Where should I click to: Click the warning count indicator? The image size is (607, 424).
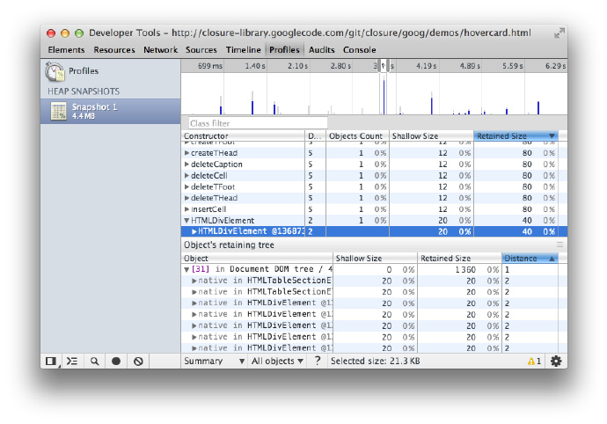pos(534,361)
